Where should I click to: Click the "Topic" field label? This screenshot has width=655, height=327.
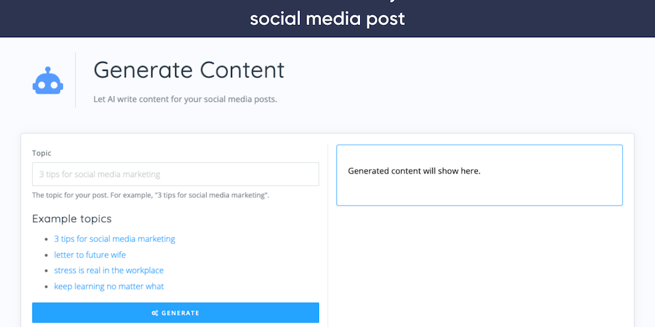click(x=42, y=153)
